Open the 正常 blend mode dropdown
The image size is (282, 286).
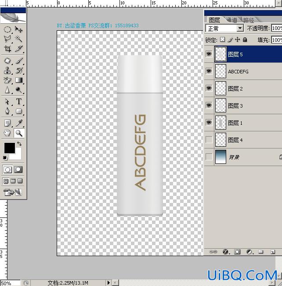[224, 28]
